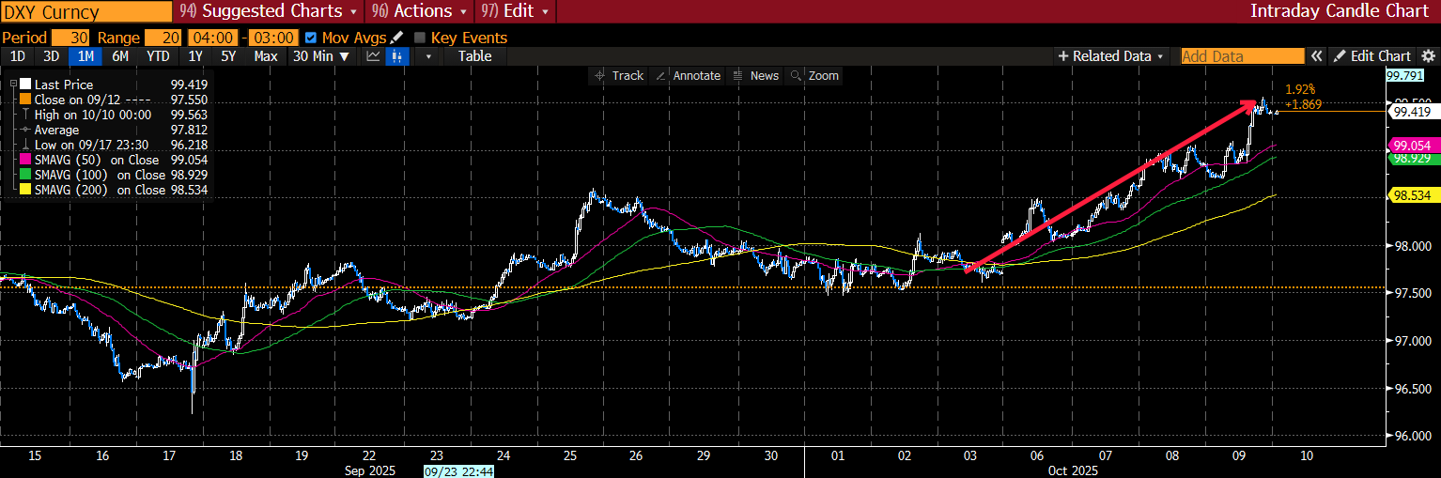
Task: Click the Edit Chart button
Action: click(1371, 56)
